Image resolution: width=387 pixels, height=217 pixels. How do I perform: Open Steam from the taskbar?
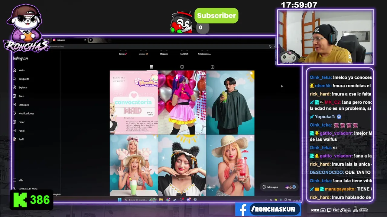pyautogui.click(x=174, y=200)
